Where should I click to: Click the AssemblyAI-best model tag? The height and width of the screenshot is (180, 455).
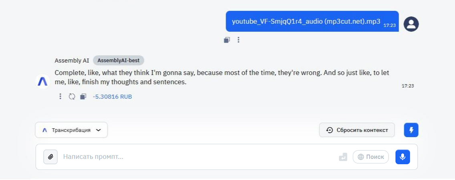coord(119,61)
